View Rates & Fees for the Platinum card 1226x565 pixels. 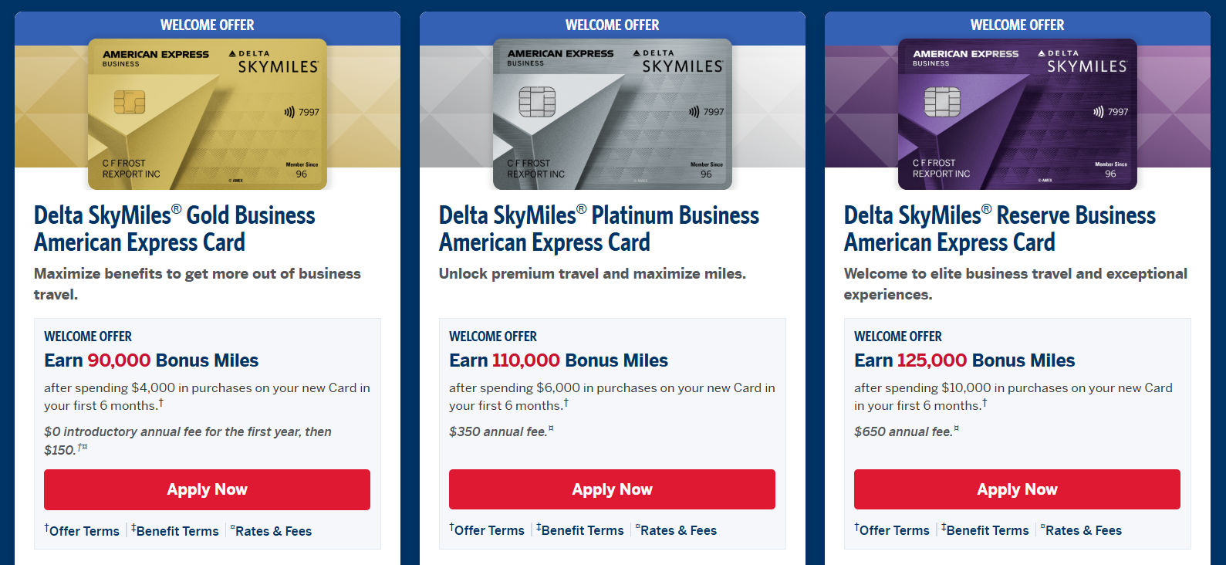point(677,530)
